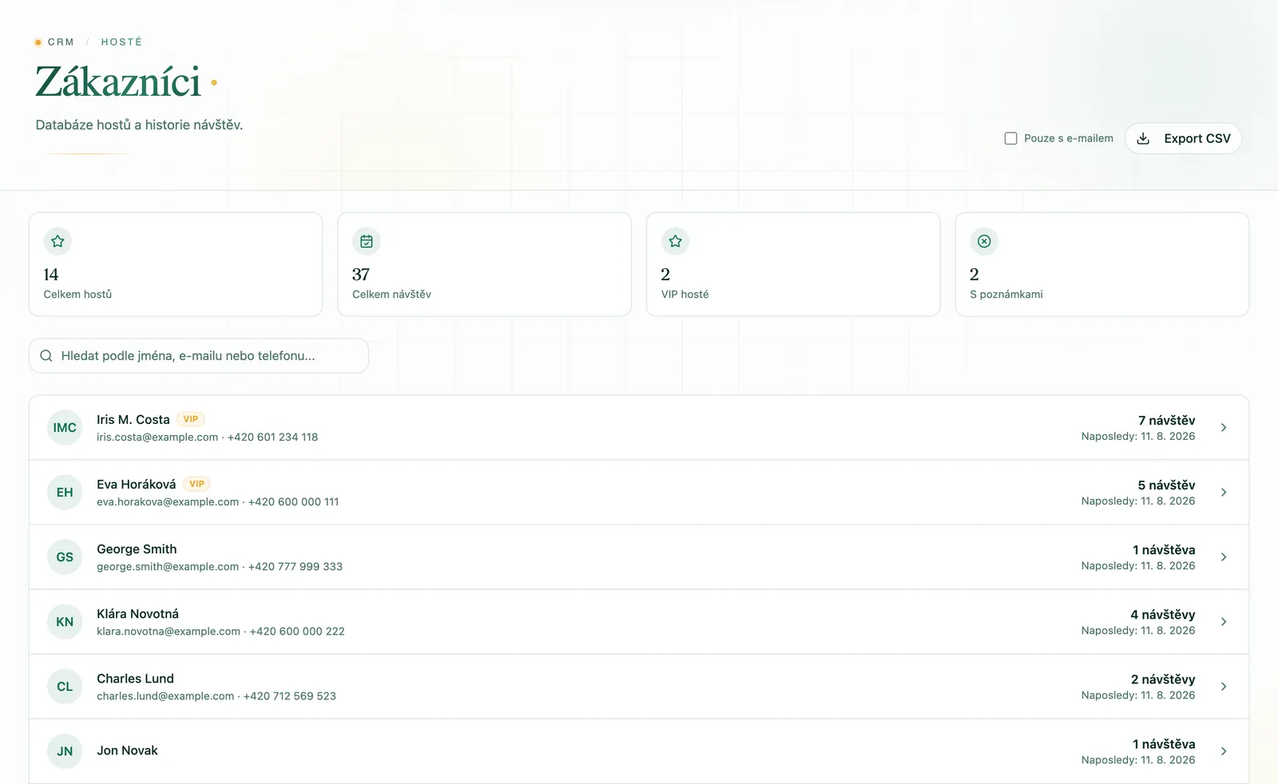
Task: Click the magnifier icon in search box
Action: click(46, 356)
